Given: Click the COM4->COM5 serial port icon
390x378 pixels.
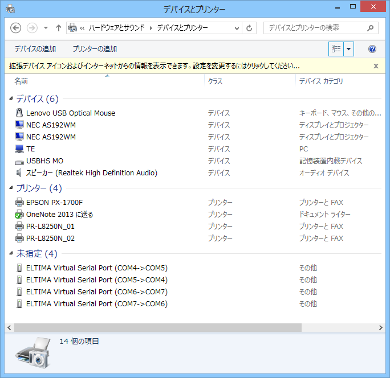Looking at the screenshot, I should coord(19,268).
